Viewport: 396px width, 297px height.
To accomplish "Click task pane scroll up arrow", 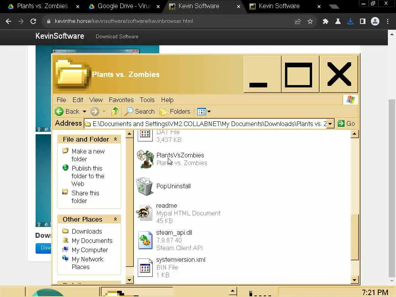I will click(x=129, y=134).
